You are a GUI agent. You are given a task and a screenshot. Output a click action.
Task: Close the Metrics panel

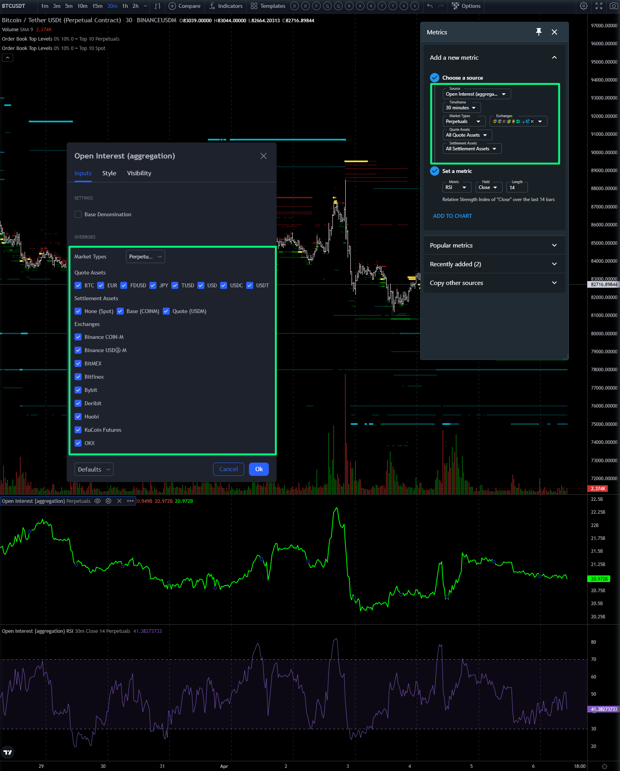[x=554, y=32]
